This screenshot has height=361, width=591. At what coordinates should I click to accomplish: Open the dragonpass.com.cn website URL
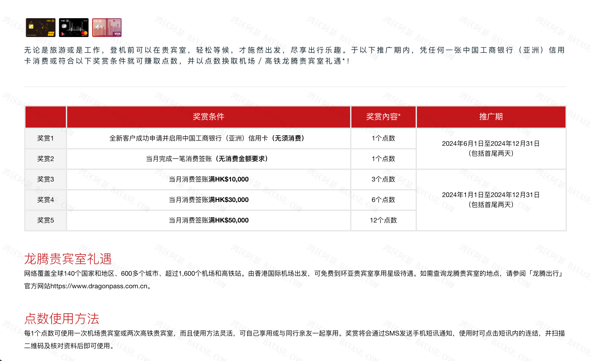click(x=99, y=286)
